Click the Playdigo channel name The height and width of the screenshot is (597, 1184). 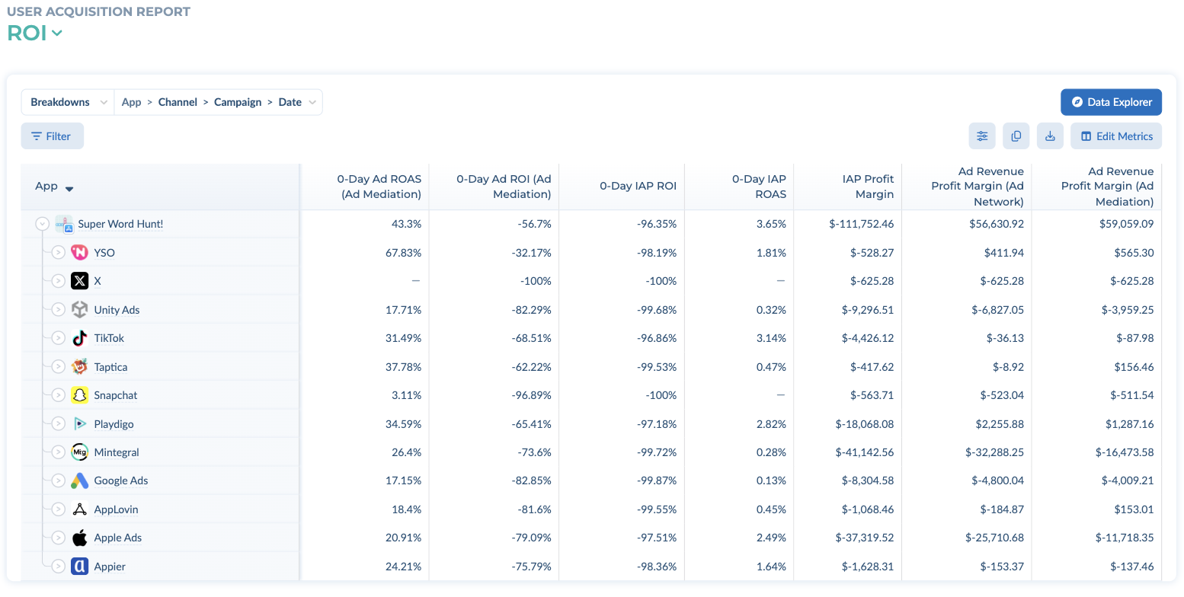(x=114, y=424)
